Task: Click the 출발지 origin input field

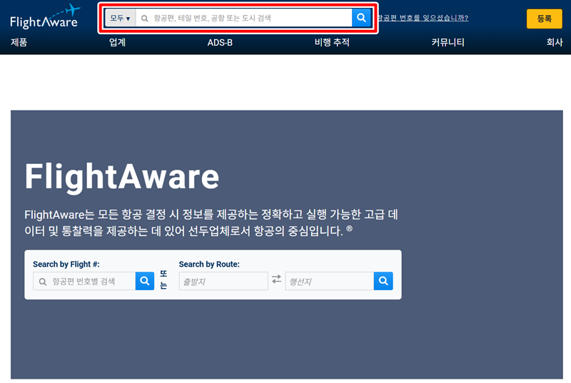Action: 223,281
